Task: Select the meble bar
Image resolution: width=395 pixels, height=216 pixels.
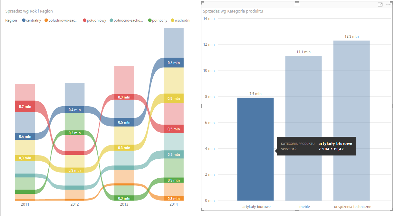Action: click(x=303, y=128)
